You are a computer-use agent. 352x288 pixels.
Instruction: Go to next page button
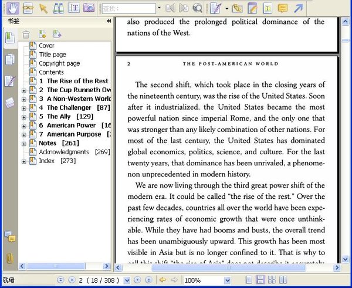pyautogui.click(x=137, y=280)
